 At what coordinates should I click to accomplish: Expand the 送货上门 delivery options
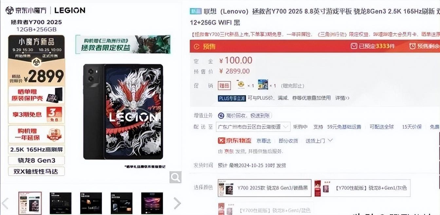click(x=319, y=141)
